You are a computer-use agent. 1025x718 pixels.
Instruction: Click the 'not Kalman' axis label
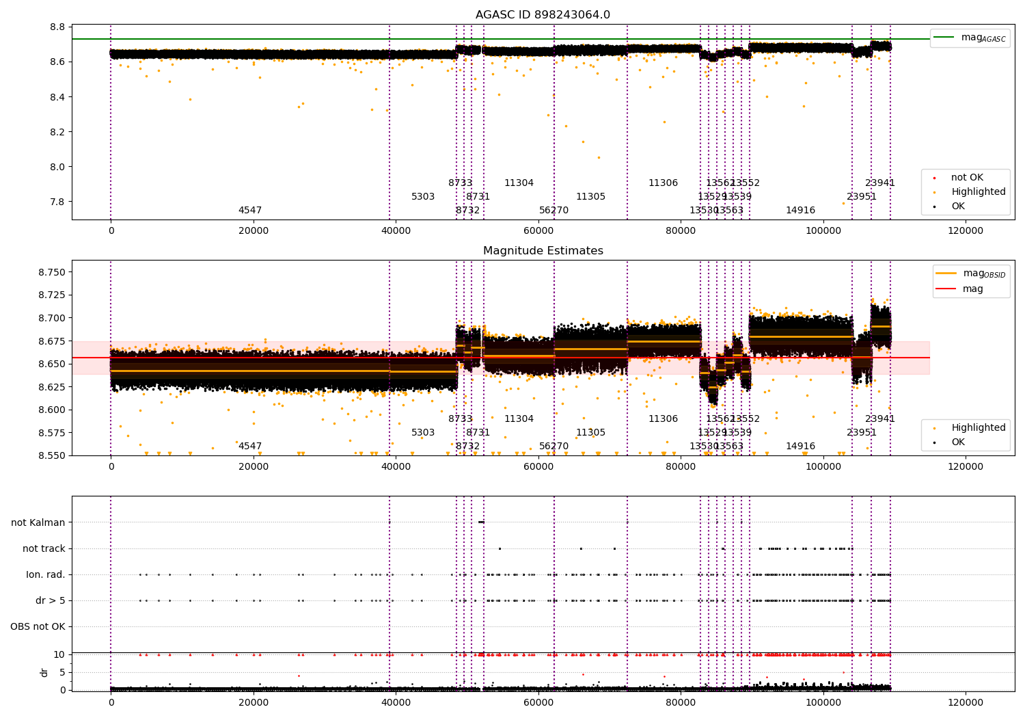38,523
